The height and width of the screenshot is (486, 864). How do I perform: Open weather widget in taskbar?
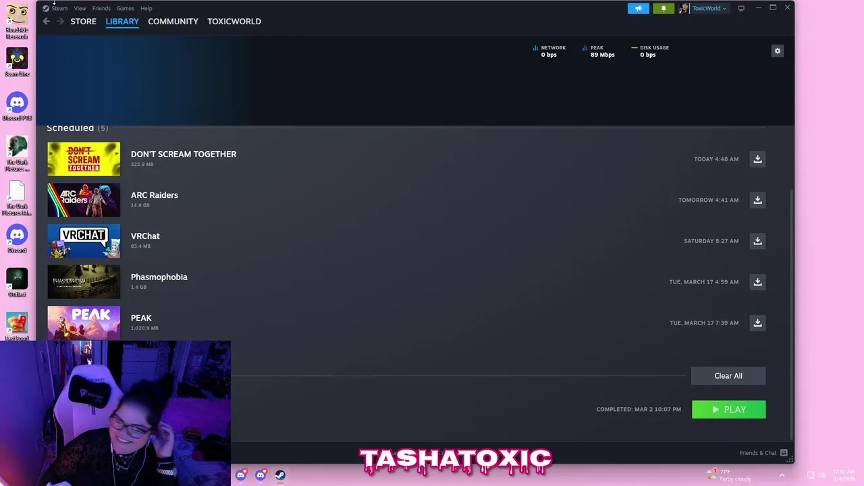pyautogui.click(x=729, y=475)
